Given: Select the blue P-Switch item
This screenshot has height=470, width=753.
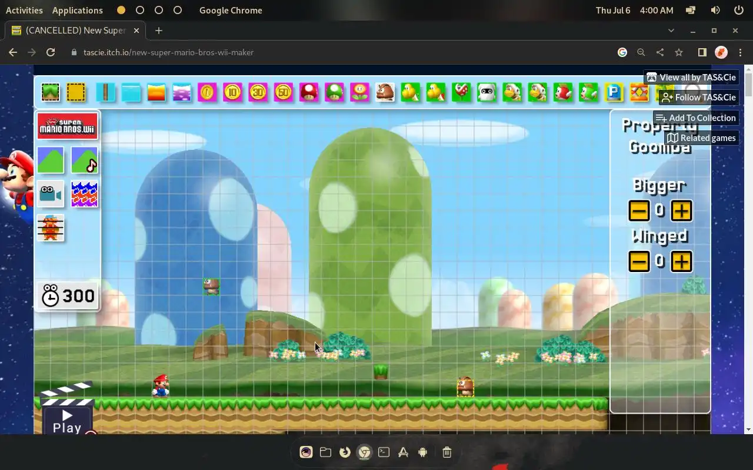Looking at the screenshot, I should [x=614, y=92].
